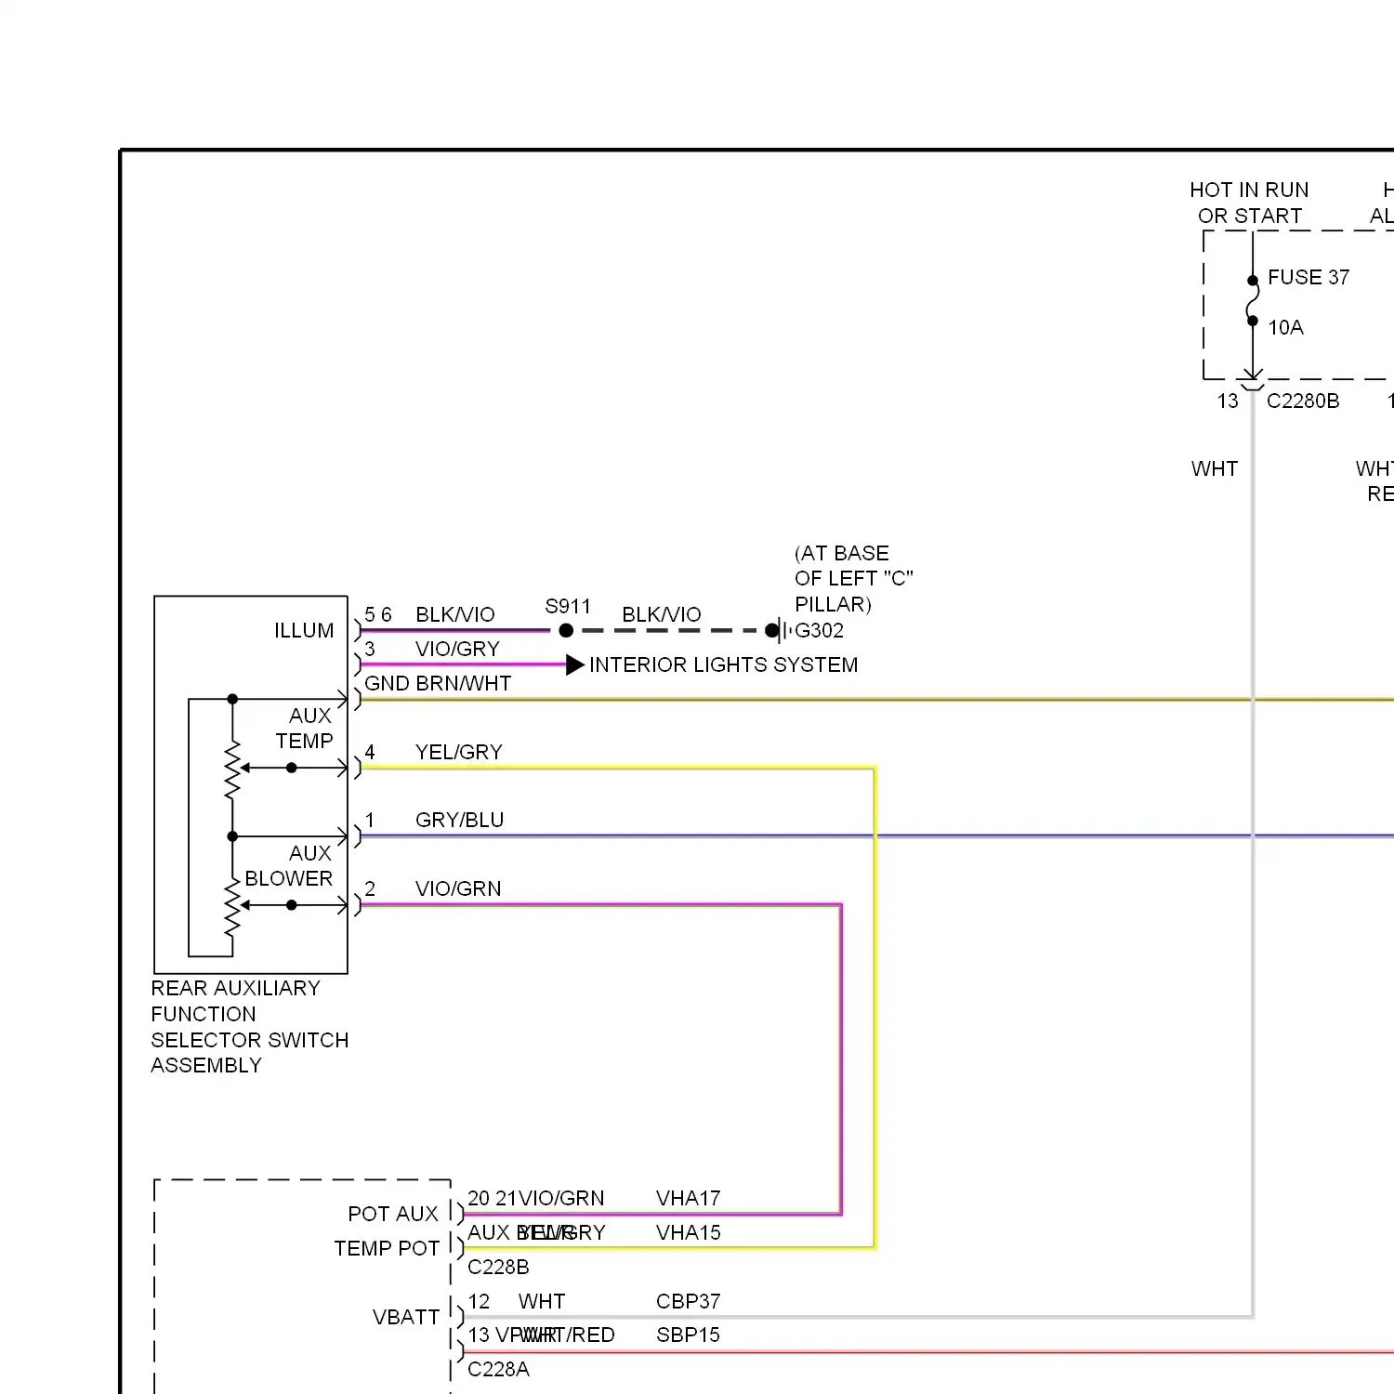1394x1394 pixels.
Task: Select the S911 splice label
Action: [568, 606]
